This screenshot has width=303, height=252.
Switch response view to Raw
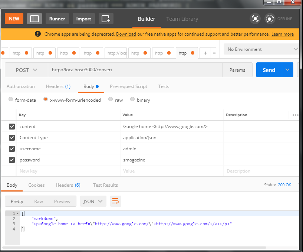point(39,201)
